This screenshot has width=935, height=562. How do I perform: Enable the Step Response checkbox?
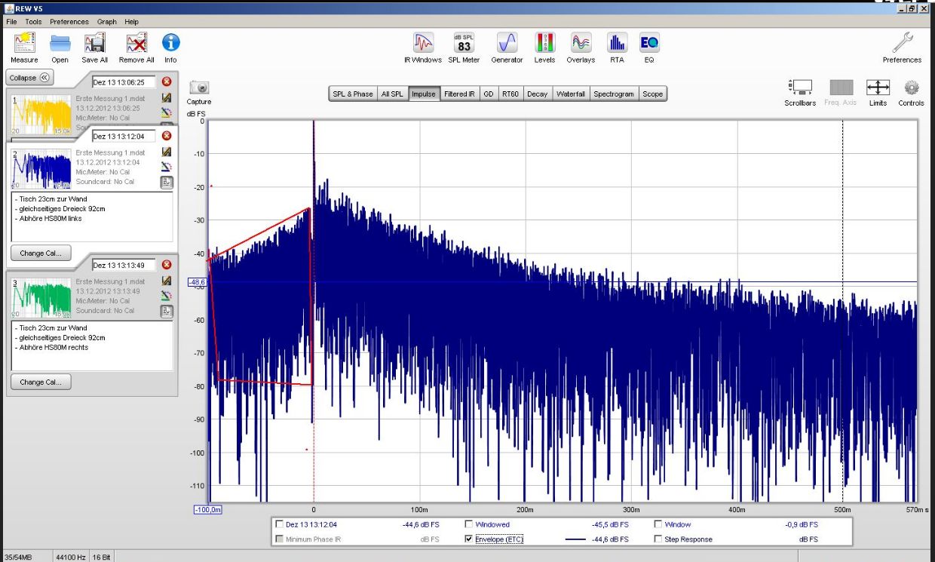[x=658, y=539]
